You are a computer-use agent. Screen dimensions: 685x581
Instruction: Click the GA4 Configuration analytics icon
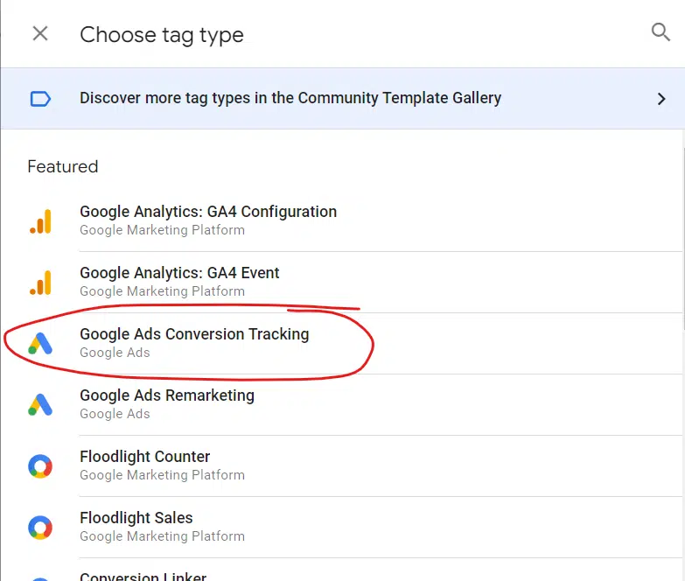pyautogui.click(x=40, y=221)
